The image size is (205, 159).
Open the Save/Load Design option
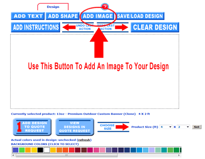tap(140, 16)
